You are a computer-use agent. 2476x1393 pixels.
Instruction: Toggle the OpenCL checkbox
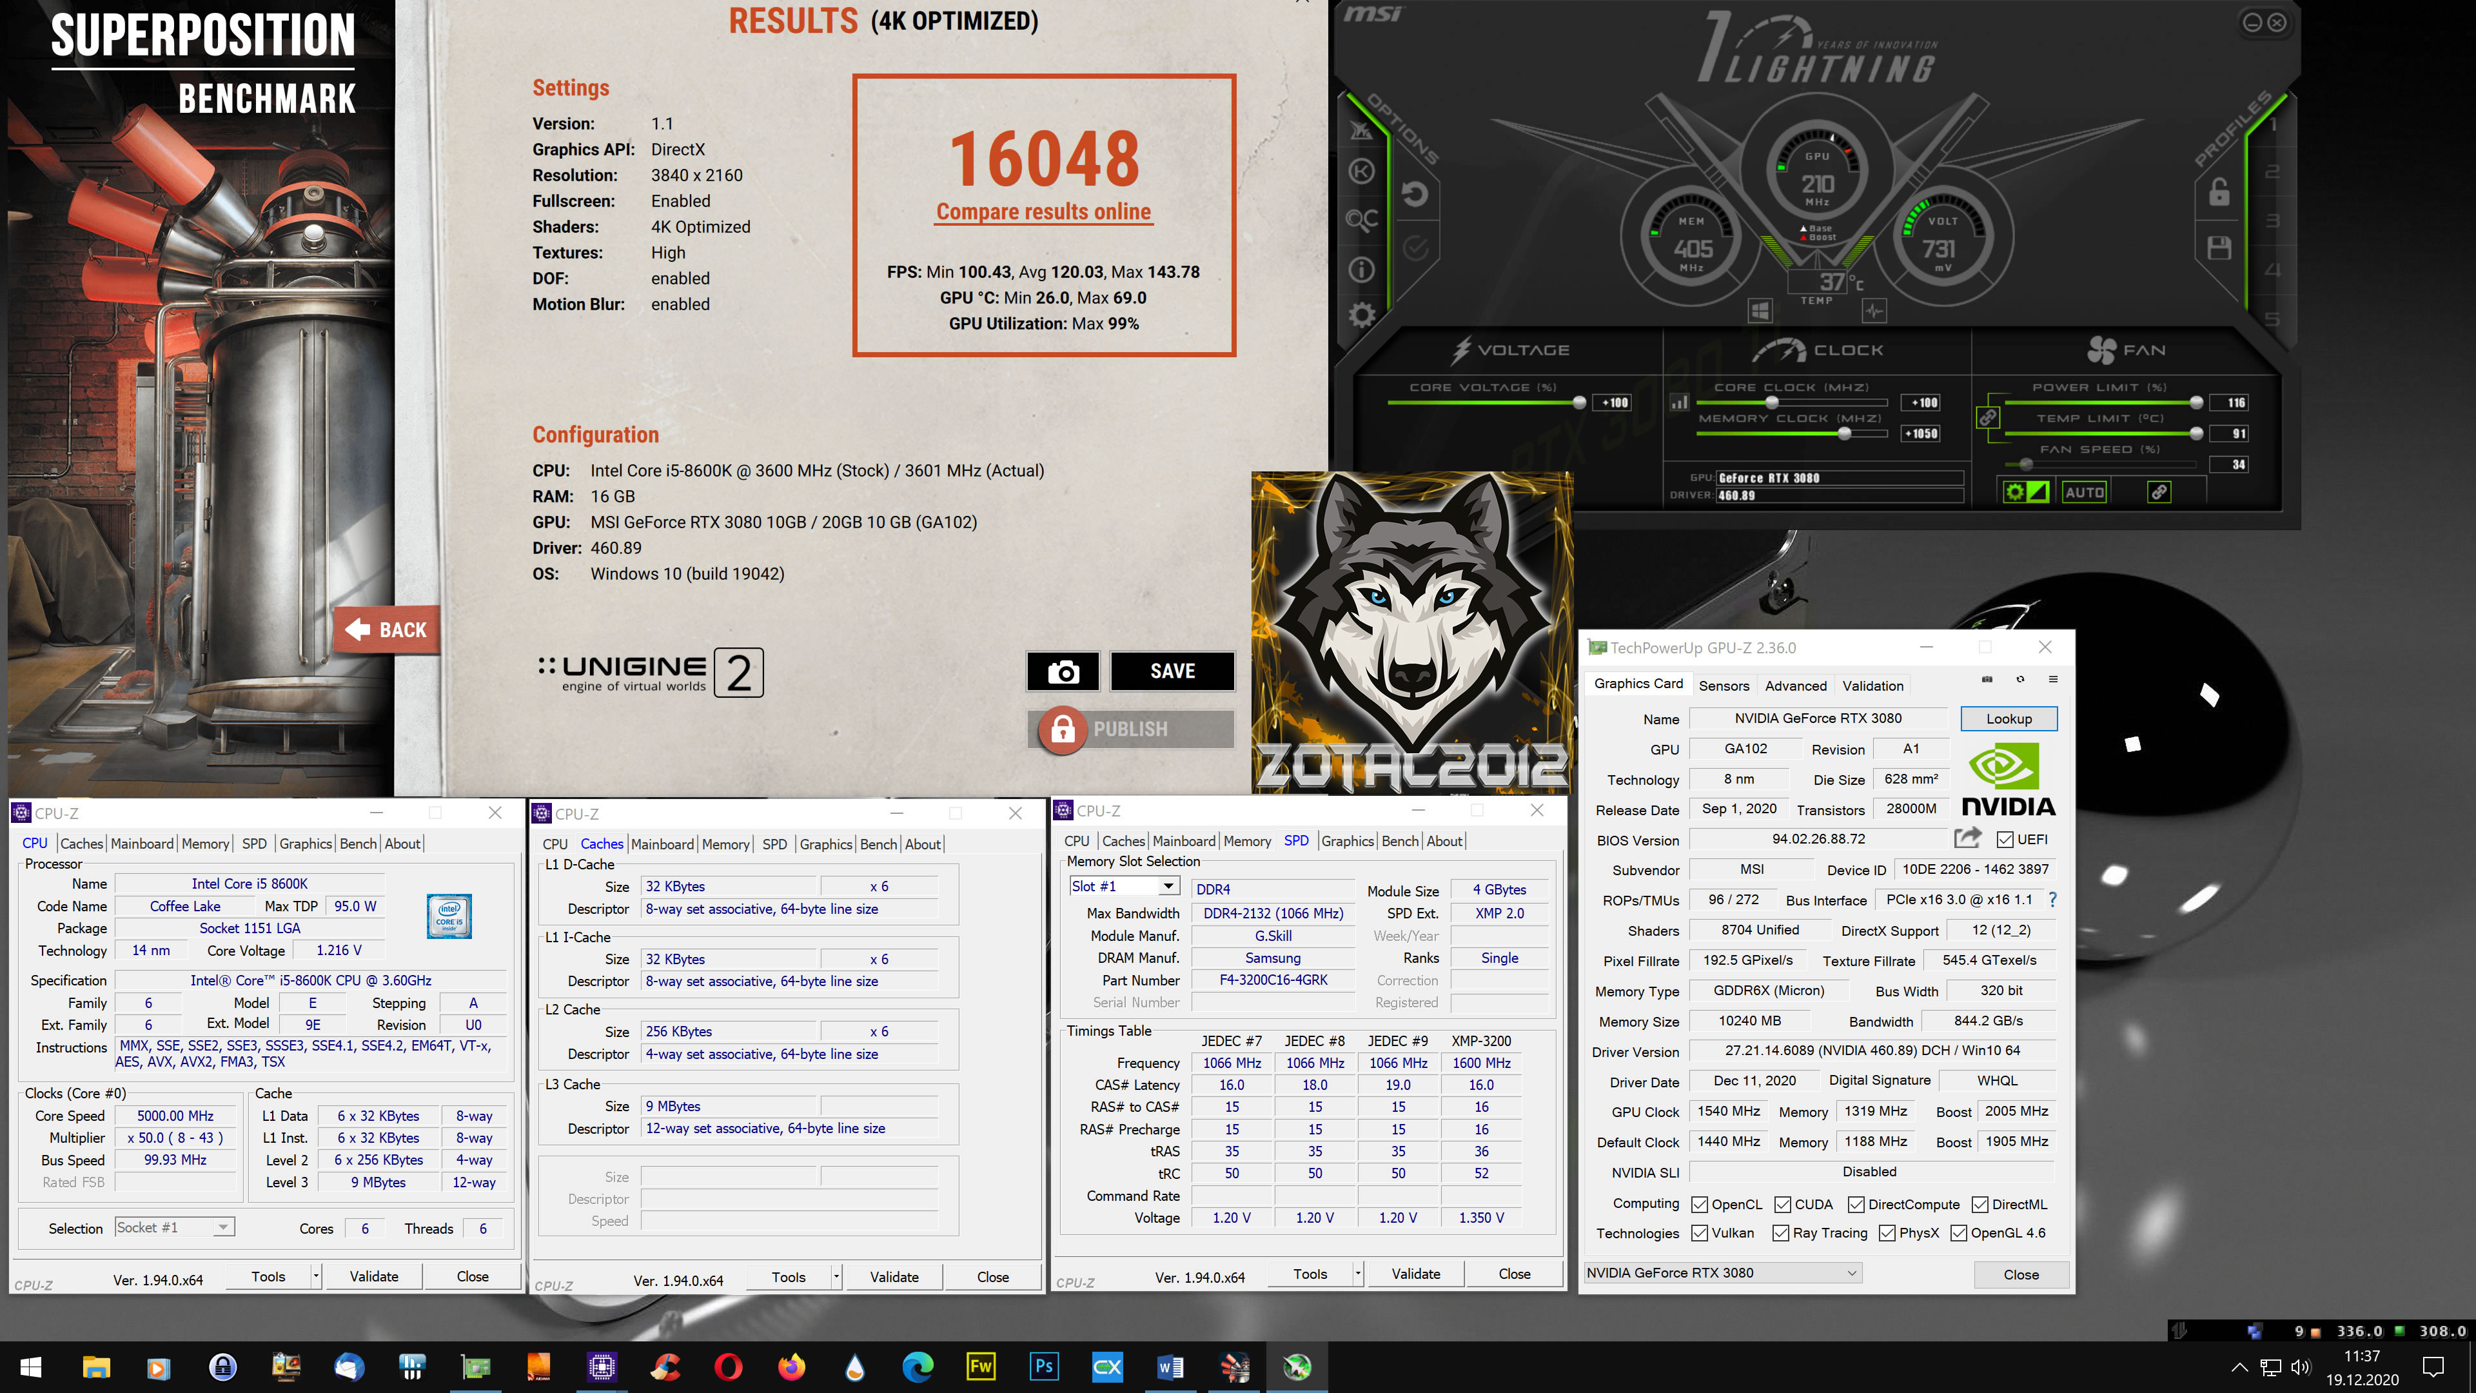pyautogui.click(x=1700, y=1205)
